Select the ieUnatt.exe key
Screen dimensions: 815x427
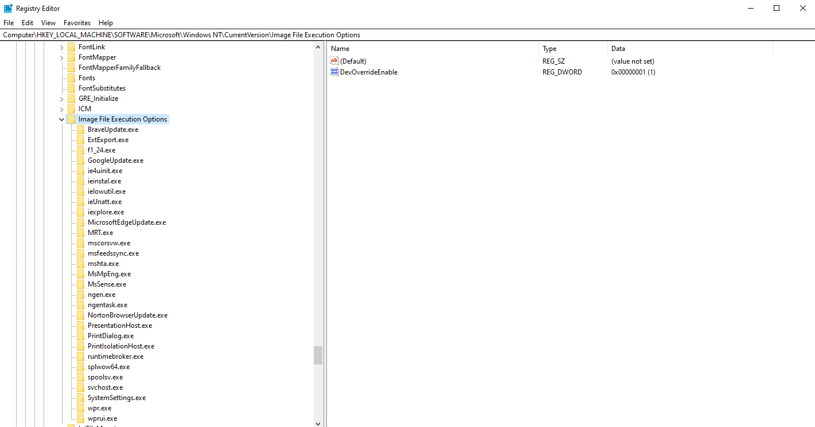tap(104, 202)
